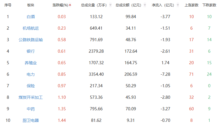Open the 中药 sector link
Screen dimensions: 220x125
(x=30, y=109)
